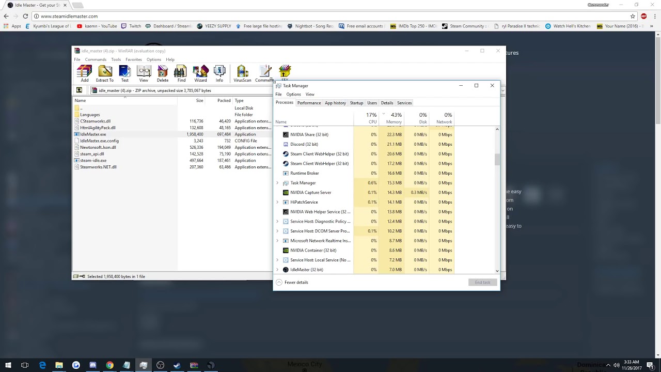Click Chrome's back arrow
Viewport: 661px width, 372px height.
[x=6, y=16]
